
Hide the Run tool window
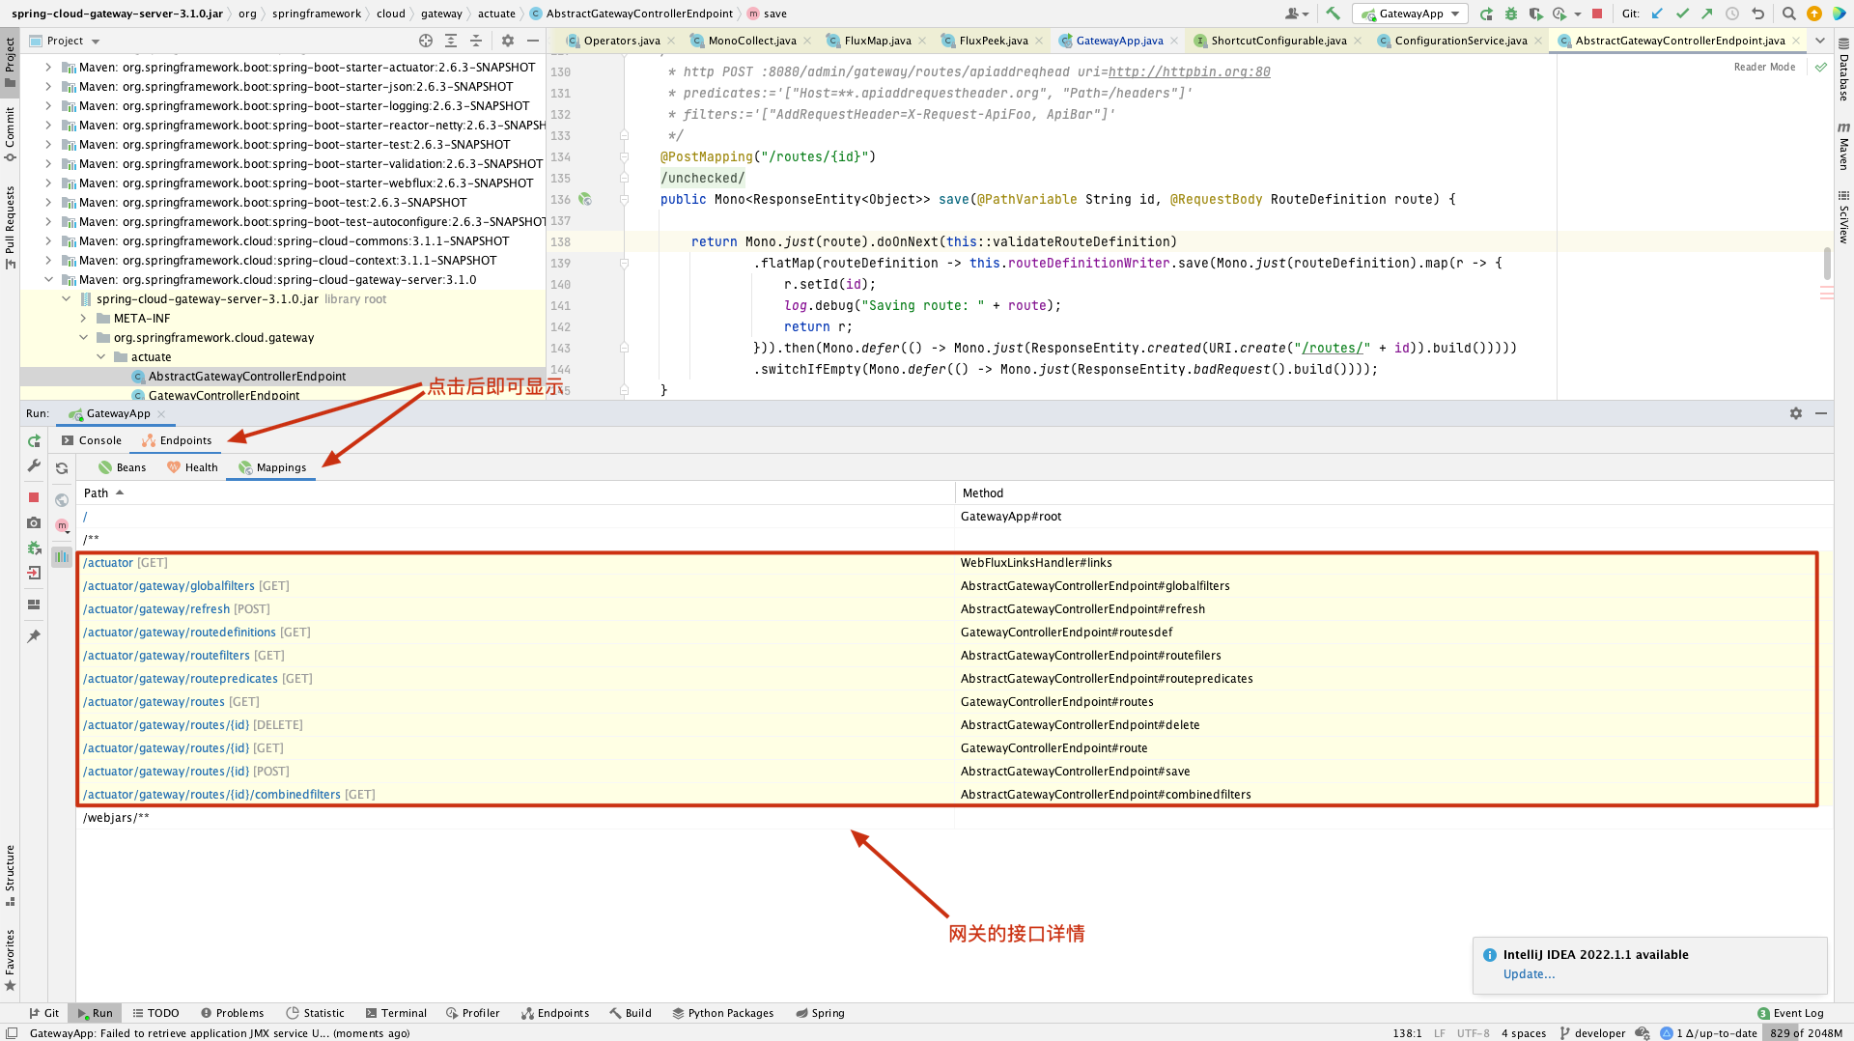point(1821,413)
